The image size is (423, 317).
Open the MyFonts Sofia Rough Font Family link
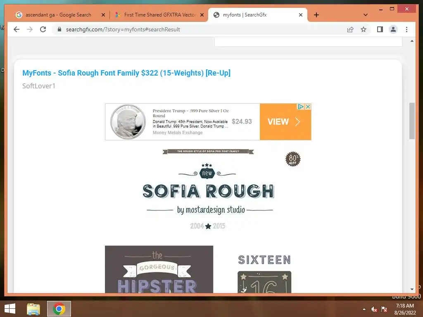126,73
